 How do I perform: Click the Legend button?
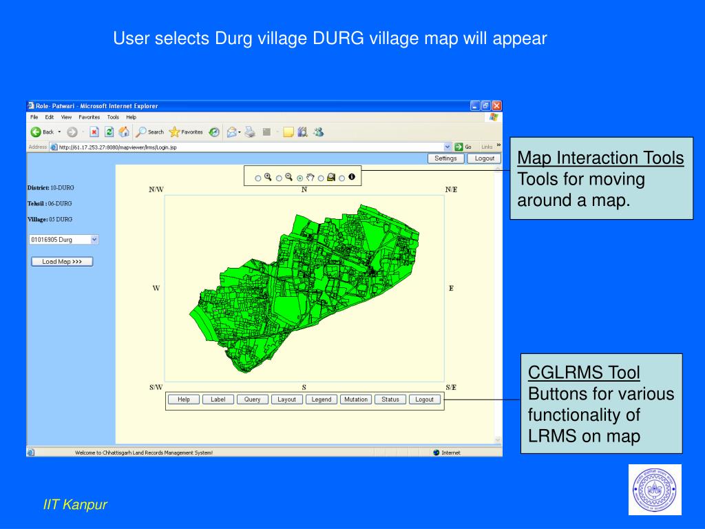322,400
